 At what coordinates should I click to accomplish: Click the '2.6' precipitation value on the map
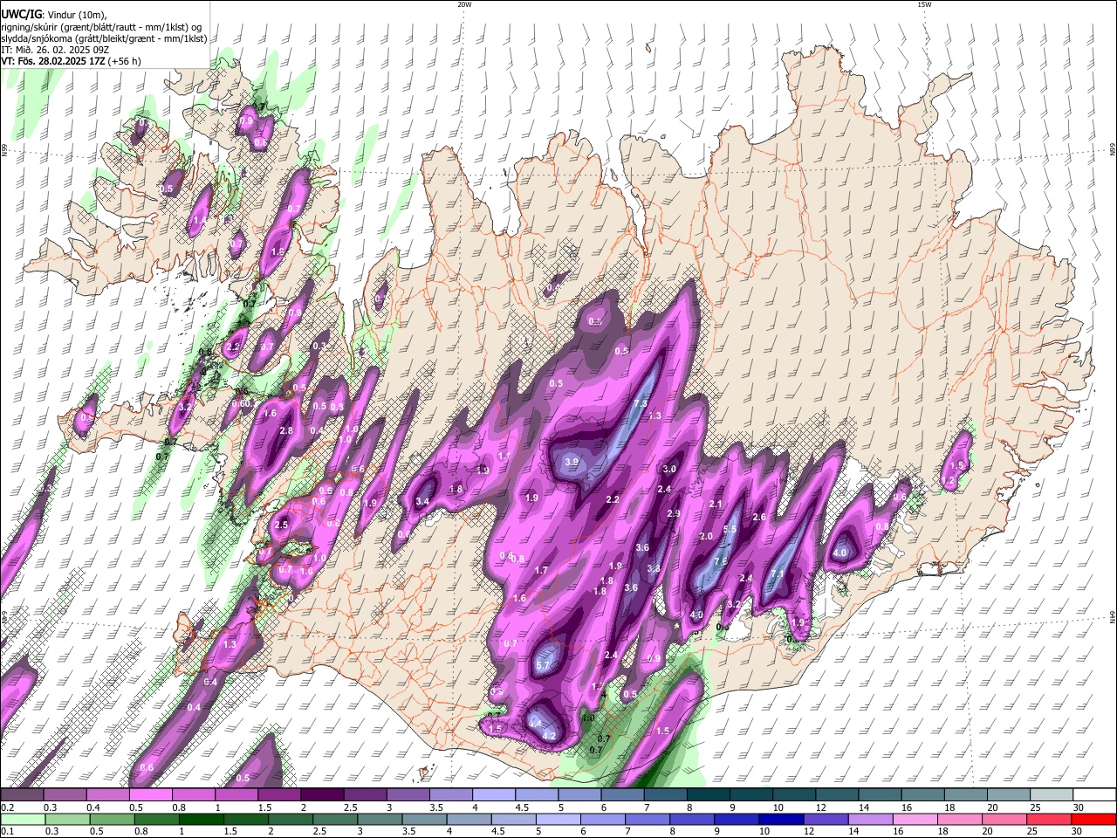tap(759, 517)
